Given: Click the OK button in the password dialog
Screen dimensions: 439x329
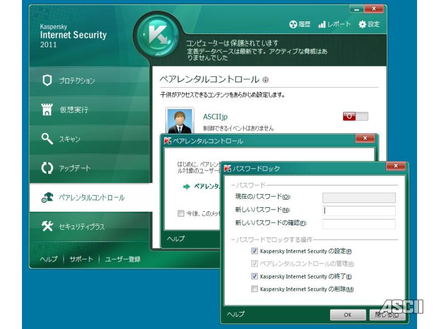Looking at the screenshot, I should (x=348, y=315).
